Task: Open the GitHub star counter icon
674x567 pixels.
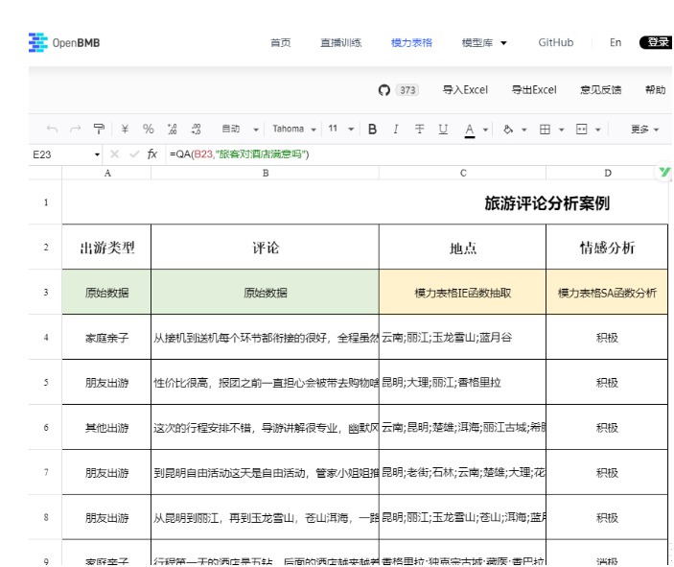Action: (383, 90)
